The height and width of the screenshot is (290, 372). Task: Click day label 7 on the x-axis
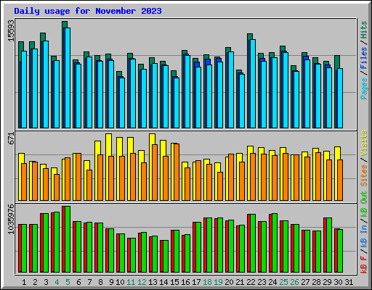click(89, 282)
